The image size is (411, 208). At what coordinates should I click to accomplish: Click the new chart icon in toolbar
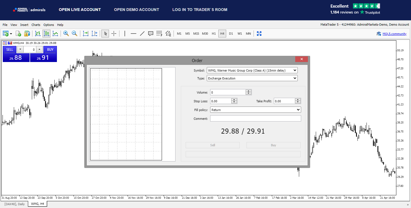click(x=6, y=34)
